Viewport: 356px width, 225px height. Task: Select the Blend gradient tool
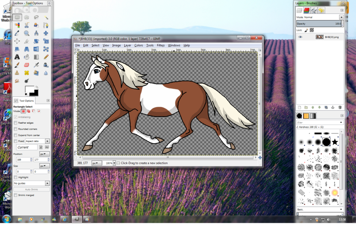36,57
